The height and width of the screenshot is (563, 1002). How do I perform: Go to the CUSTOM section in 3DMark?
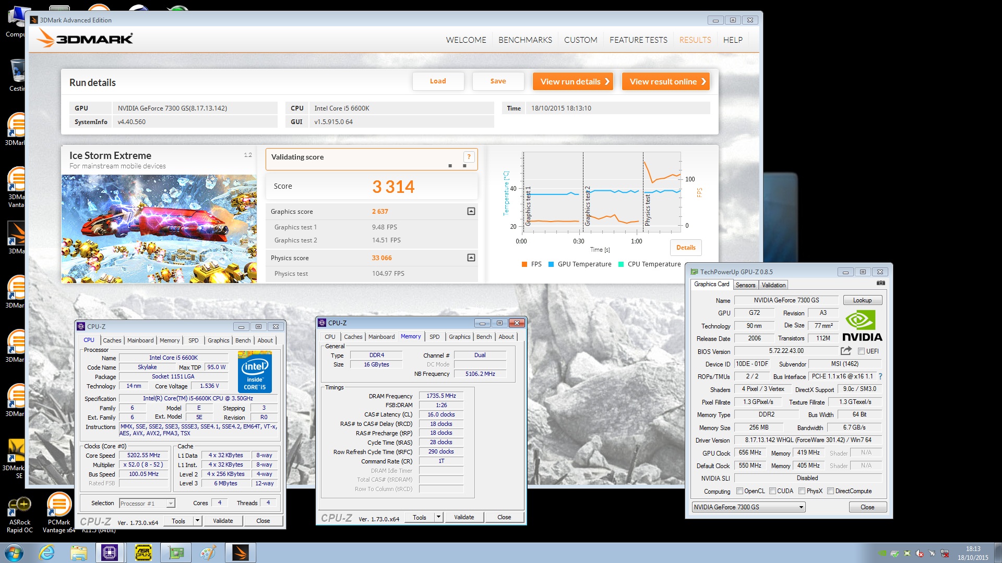(x=580, y=40)
